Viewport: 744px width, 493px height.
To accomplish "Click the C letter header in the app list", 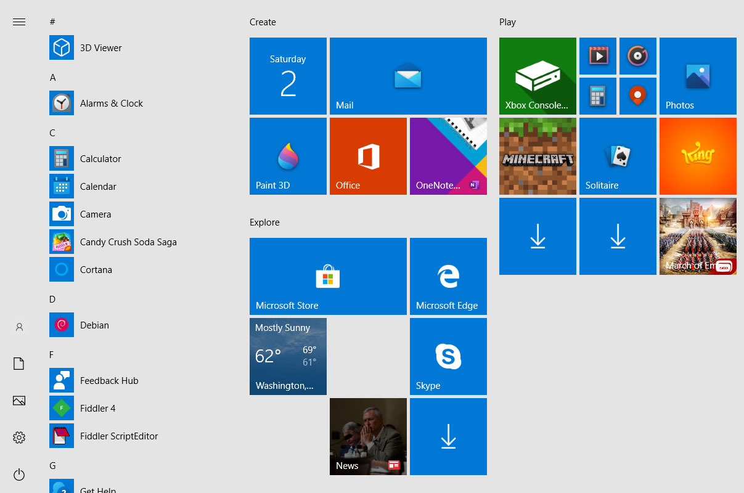I will [x=52, y=132].
